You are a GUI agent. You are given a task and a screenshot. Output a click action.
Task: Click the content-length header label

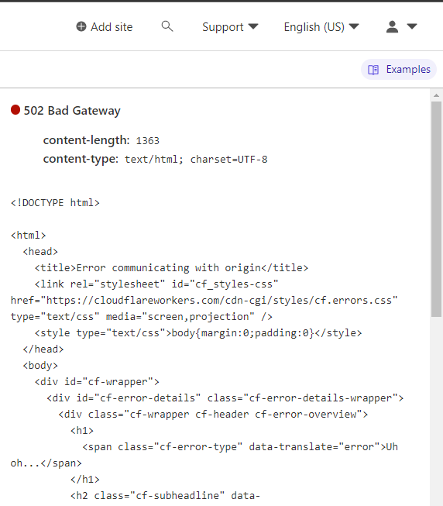point(86,140)
